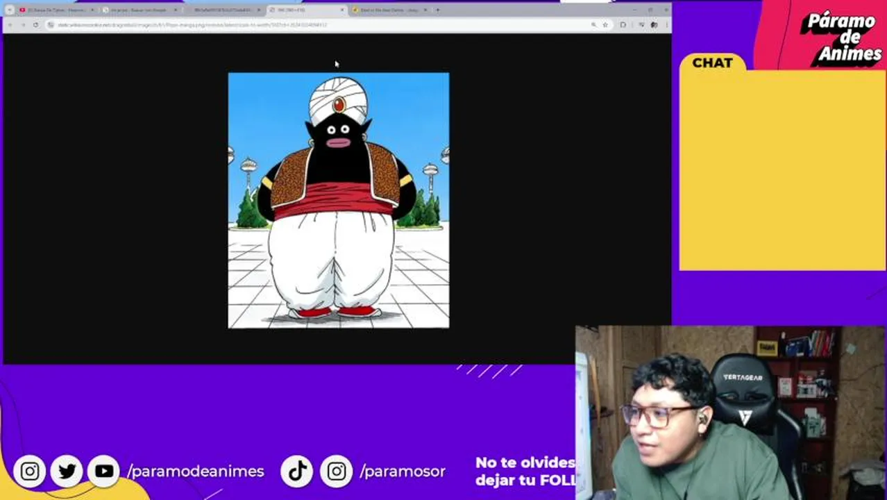The height and width of the screenshot is (500, 887).
Task: Open the tab search dropdown
Action: (x=9, y=10)
